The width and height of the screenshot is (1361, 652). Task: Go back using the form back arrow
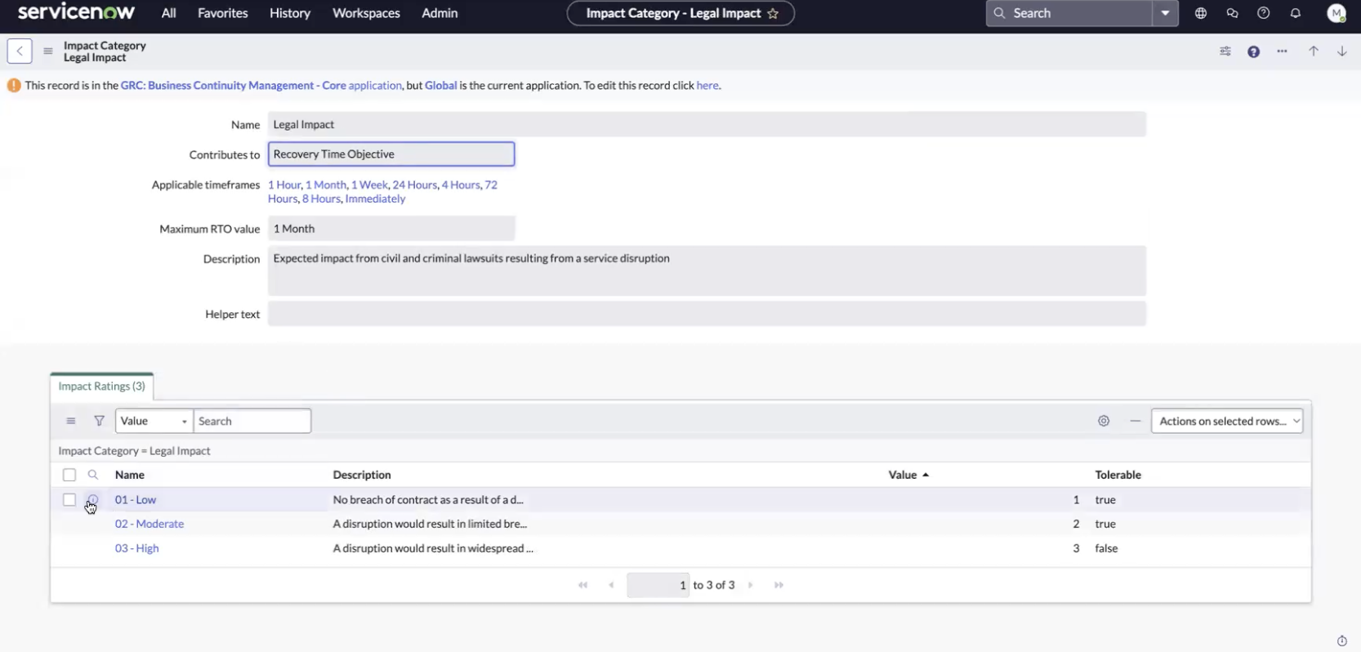click(20, 51)
